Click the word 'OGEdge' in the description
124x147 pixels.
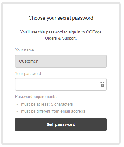coord(94,32)
